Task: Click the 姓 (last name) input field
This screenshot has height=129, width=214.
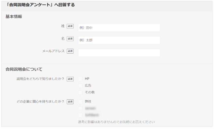Action: 119,28
